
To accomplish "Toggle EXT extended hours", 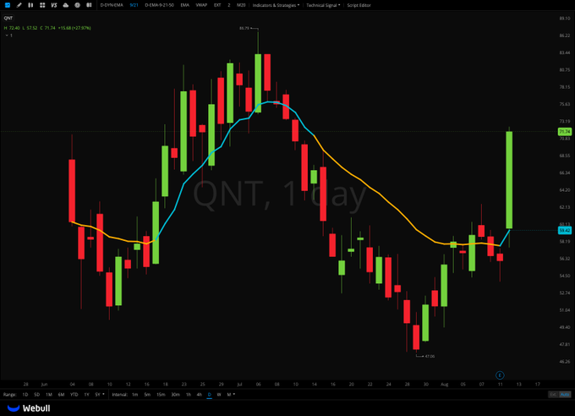I will 217,5.
